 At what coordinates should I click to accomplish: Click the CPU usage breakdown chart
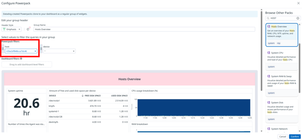pyautogui.click(x=194, y=108)
